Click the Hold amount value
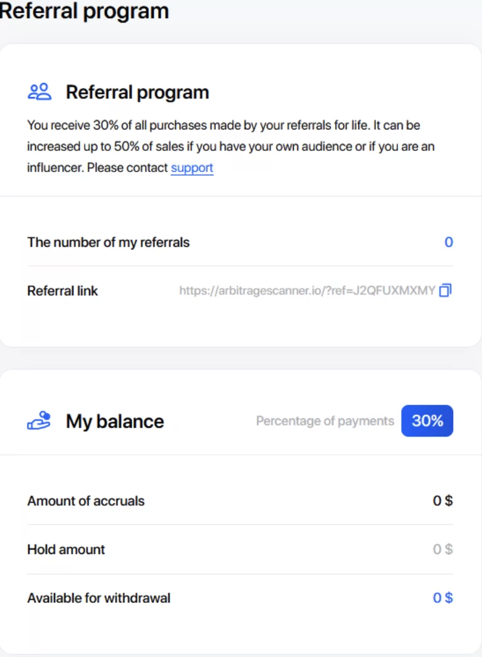 point(442,550)
